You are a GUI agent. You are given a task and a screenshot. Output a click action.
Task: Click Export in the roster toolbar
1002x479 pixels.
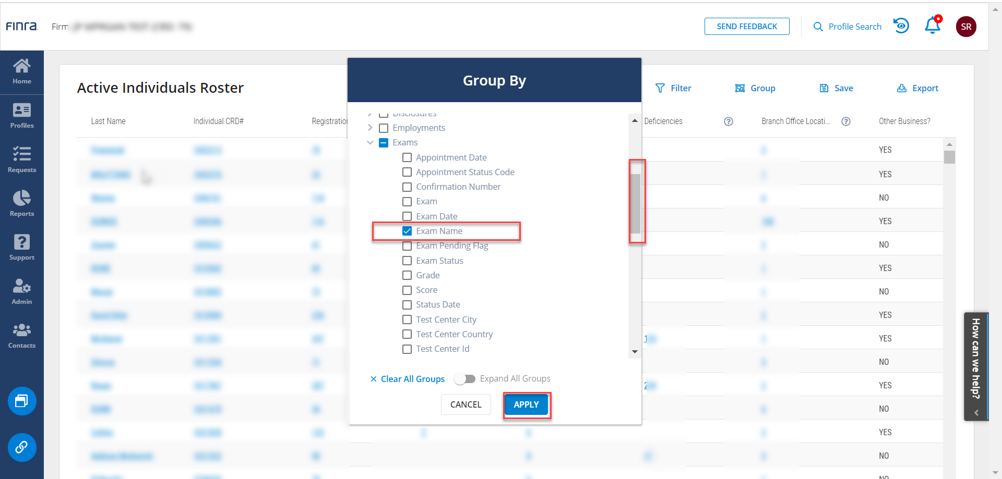[x=917, y=88]
